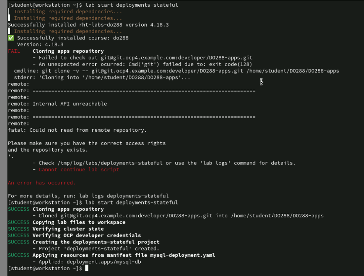The height and width of the screenshot is (276, 364).
Task: Click the "Verifying cluster state" step heading
Action: click(68, 229)
